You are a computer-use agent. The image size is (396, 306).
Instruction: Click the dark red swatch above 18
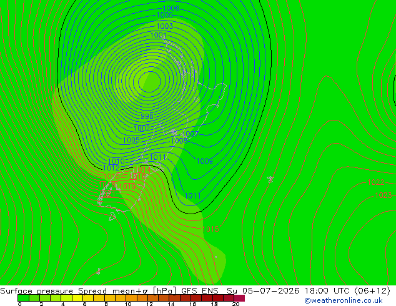click(218, 298)
